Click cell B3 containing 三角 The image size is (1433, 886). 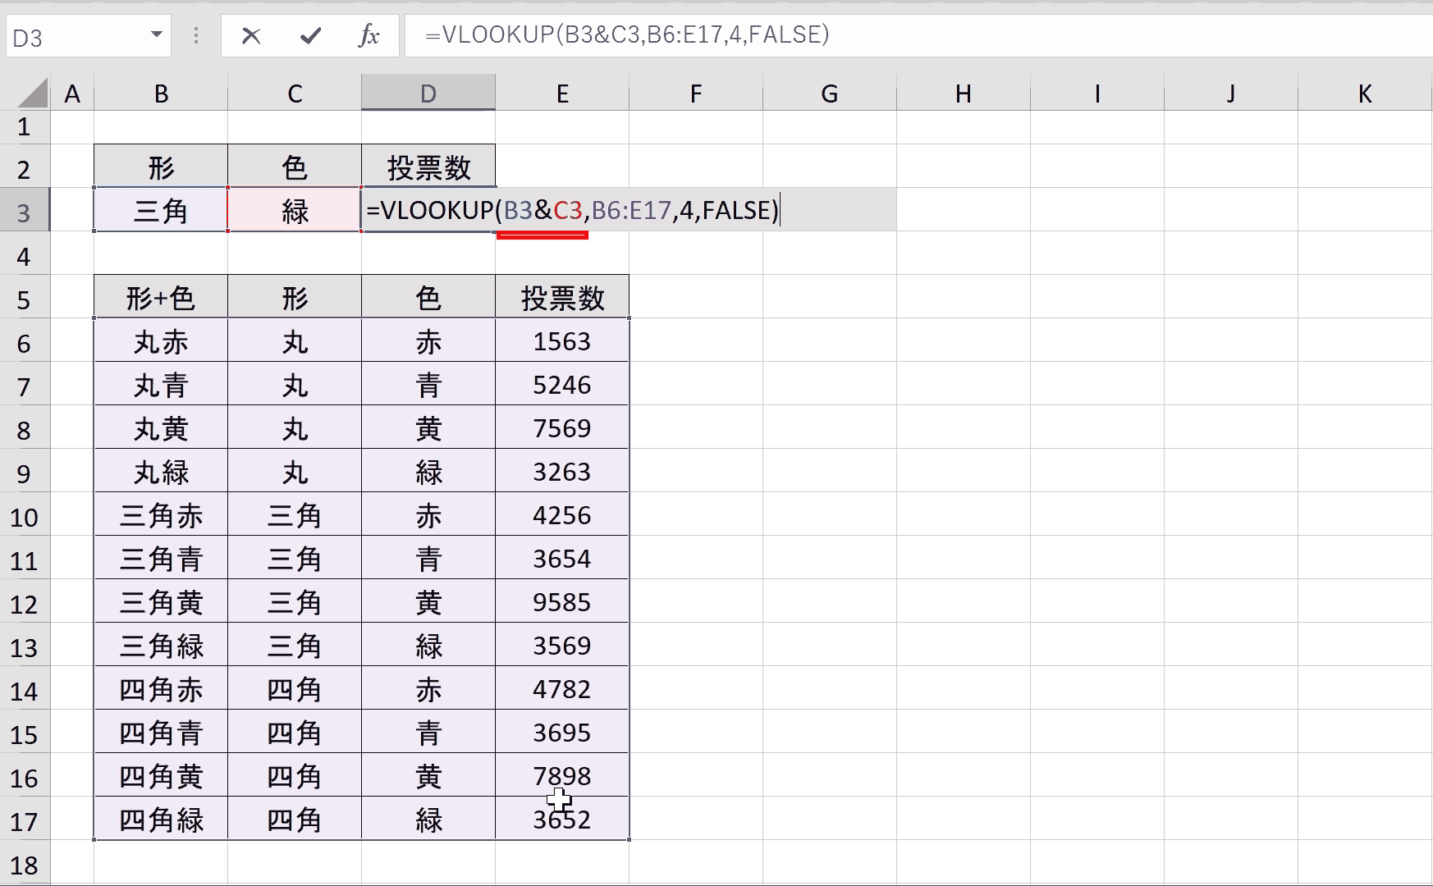point(161,211)
